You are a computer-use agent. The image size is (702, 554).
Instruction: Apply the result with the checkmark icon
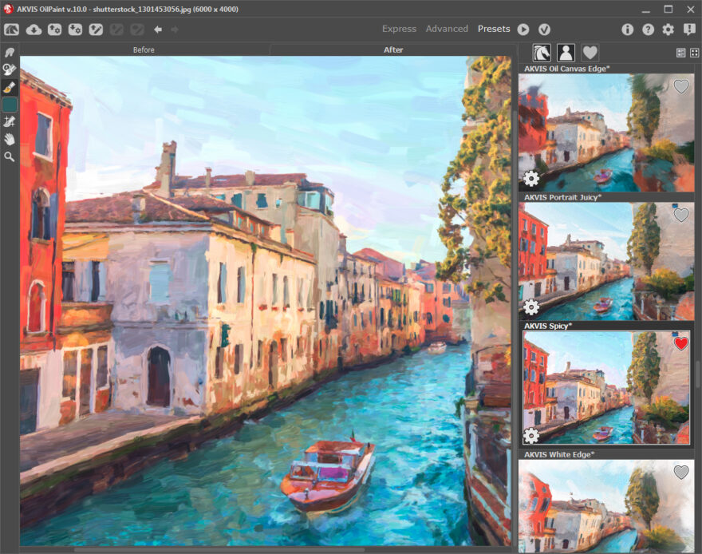[544, 30]
